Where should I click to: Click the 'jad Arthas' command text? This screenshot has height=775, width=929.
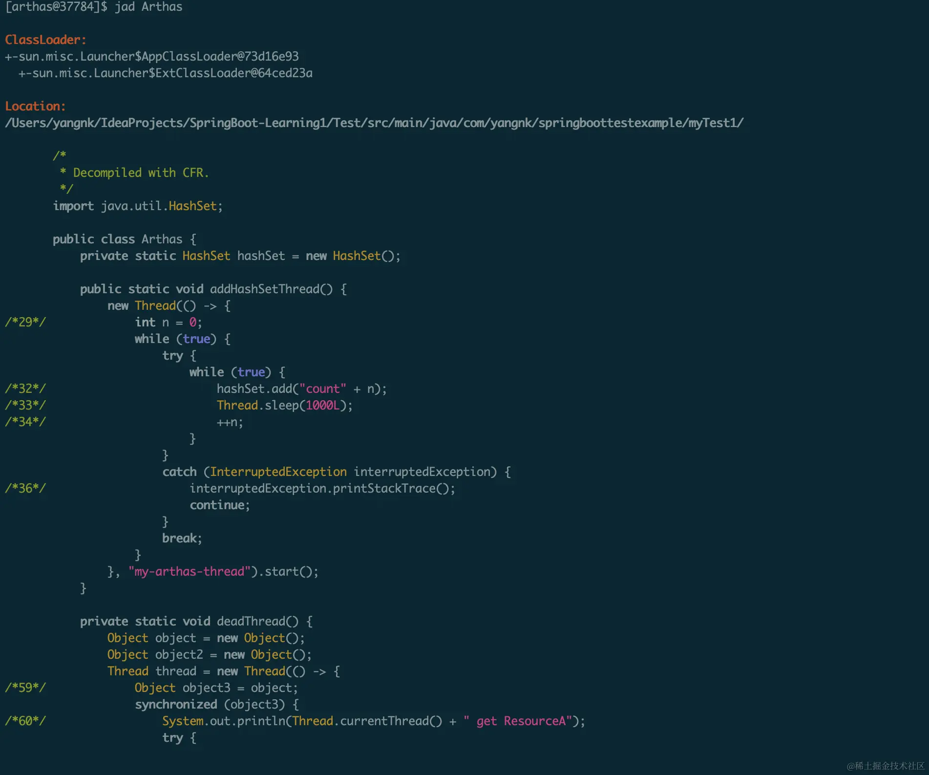148,7
